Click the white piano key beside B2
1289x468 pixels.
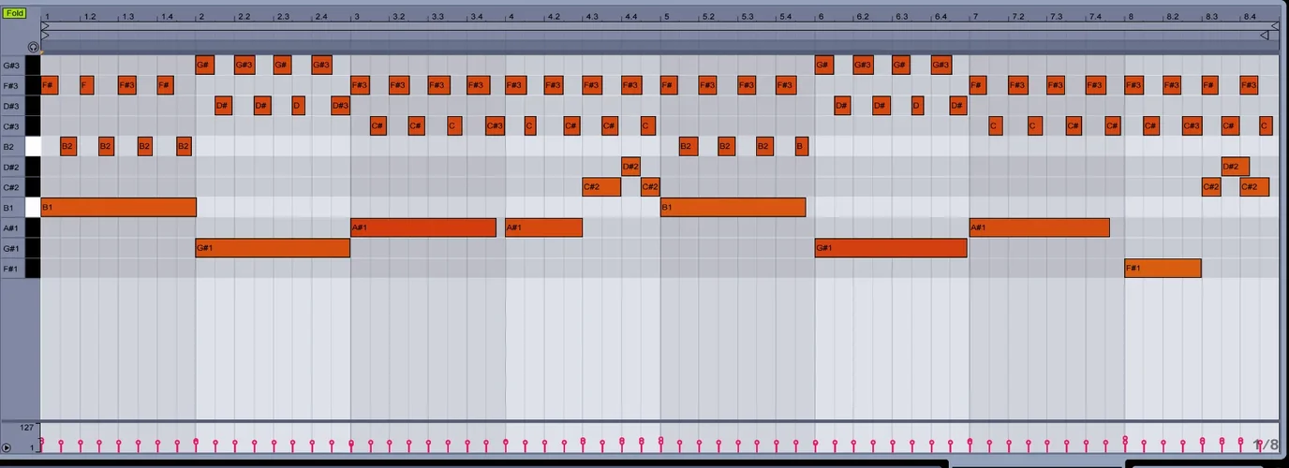coord(33,146)
